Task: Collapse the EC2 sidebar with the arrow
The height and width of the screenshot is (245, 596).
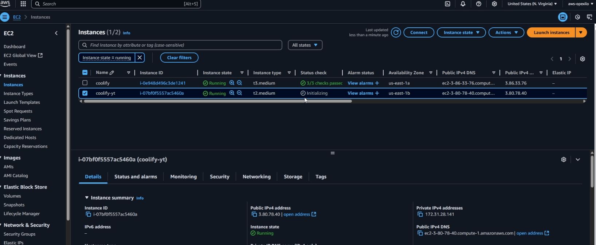Action: [x=56, y=33]
